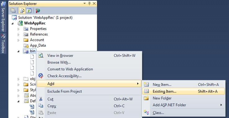The width and height of the screenshot is (229, 118).
Task: Open the Toolbox side tab
Action: 3,44
